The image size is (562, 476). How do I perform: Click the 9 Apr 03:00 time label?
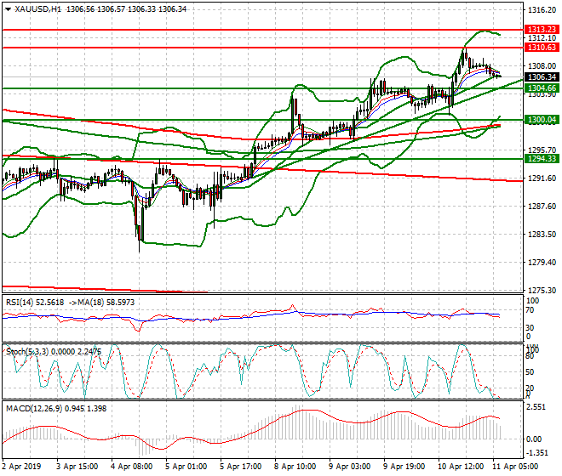349,467
